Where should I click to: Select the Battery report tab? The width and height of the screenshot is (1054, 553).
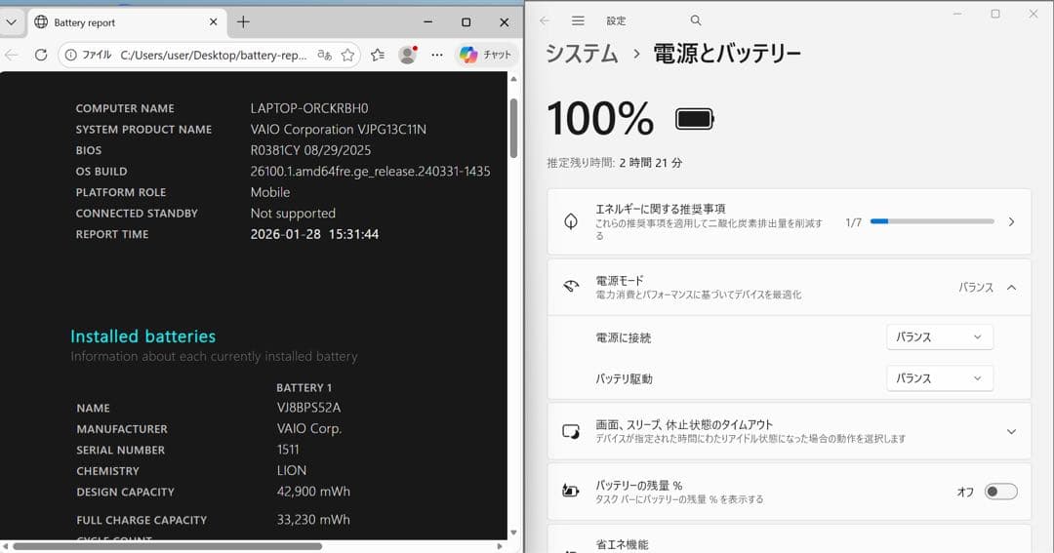click(127, 22)
